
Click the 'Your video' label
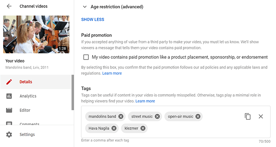point(15,61)
